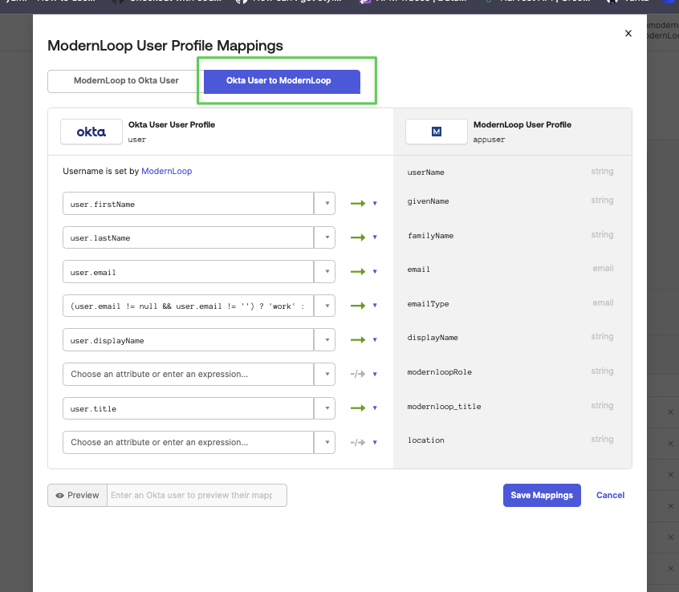Click green arrow for emailType mapping
The width and height of the screenshot is (679, 592).
(x=358, y=306)
